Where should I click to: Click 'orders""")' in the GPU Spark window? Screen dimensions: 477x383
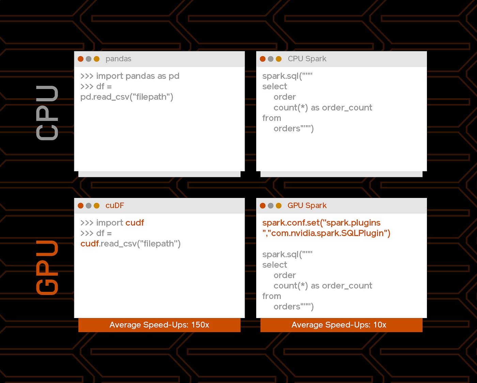pyautogui.click(x=294, y=307)
